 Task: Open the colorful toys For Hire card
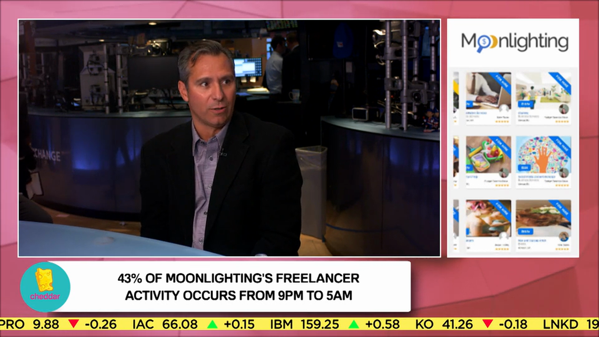point(488,162)
